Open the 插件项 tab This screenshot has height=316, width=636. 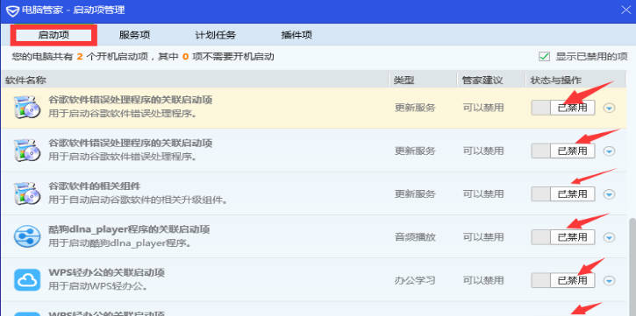coord(297,35)
